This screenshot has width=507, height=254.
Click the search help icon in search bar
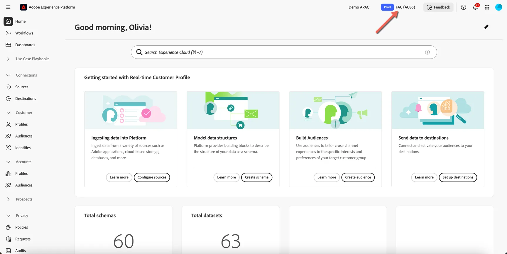click(427, 52)
